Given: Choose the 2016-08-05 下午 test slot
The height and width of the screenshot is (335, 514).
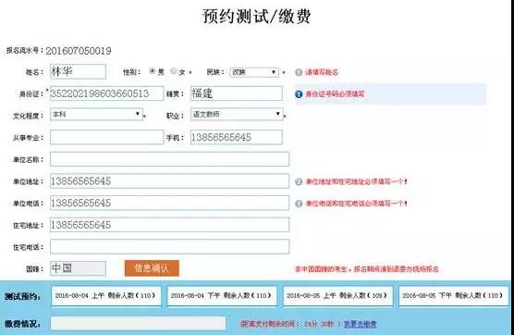Looking at the screenshot, I should coord(454,295).
